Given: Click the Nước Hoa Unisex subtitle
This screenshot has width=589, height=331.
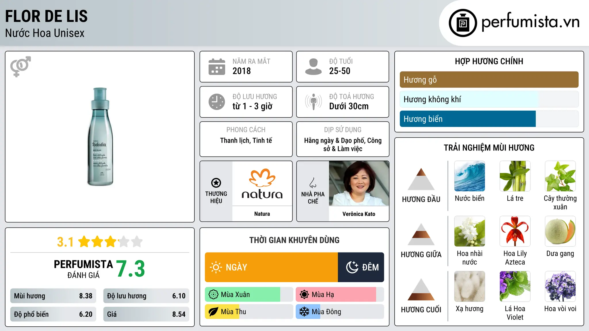Looking at the screenshot, I should (45, 33).
